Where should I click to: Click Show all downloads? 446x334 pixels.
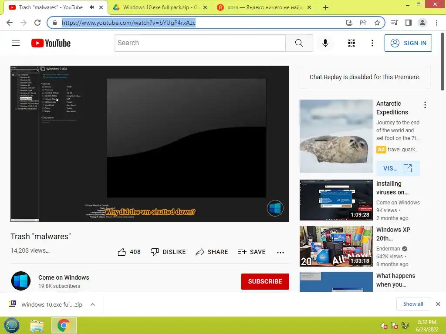[413, 304]
